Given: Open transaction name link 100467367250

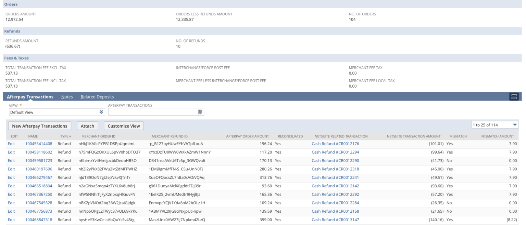Looking at the screenshot, I should pos(39,194).
